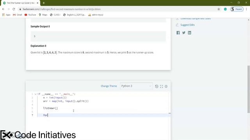Screen dimensions: 250x140
Task: Reset the code with the restore icon
Action: tap(157, 86)
